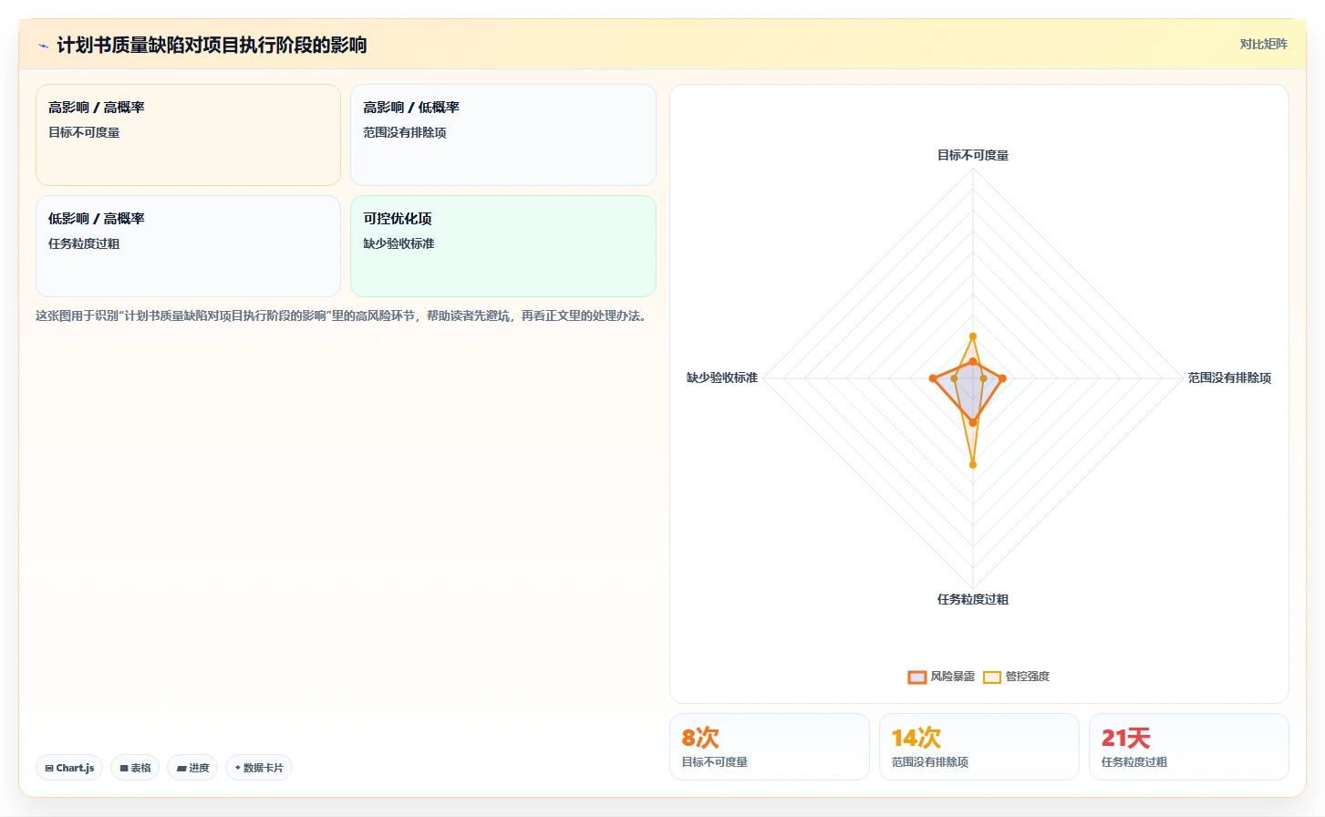Viewport: 1325px width, 817px height.
Task: Click the lightning icon beside the title
Action: (43, 46)
